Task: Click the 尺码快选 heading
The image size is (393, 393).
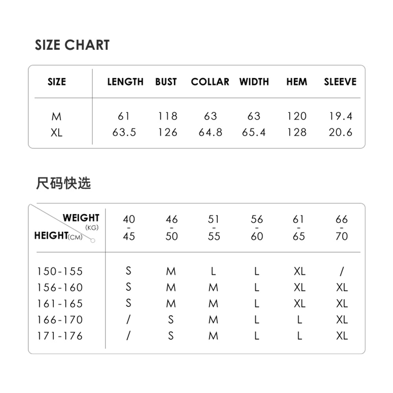Action: click(63, 183)
